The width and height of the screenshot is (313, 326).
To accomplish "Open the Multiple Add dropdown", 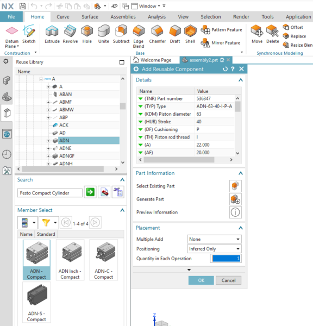I will [214, 239].
